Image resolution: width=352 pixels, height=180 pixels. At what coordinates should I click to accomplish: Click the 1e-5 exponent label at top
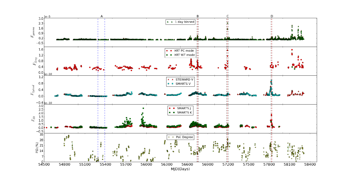(47, 17)
